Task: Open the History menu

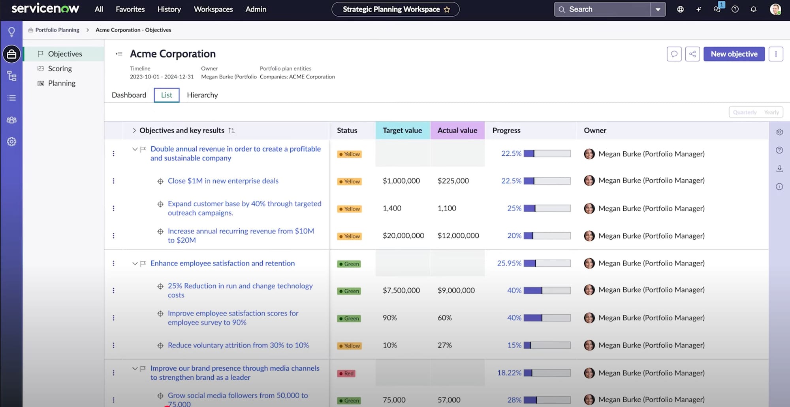Action: point(169,9)
